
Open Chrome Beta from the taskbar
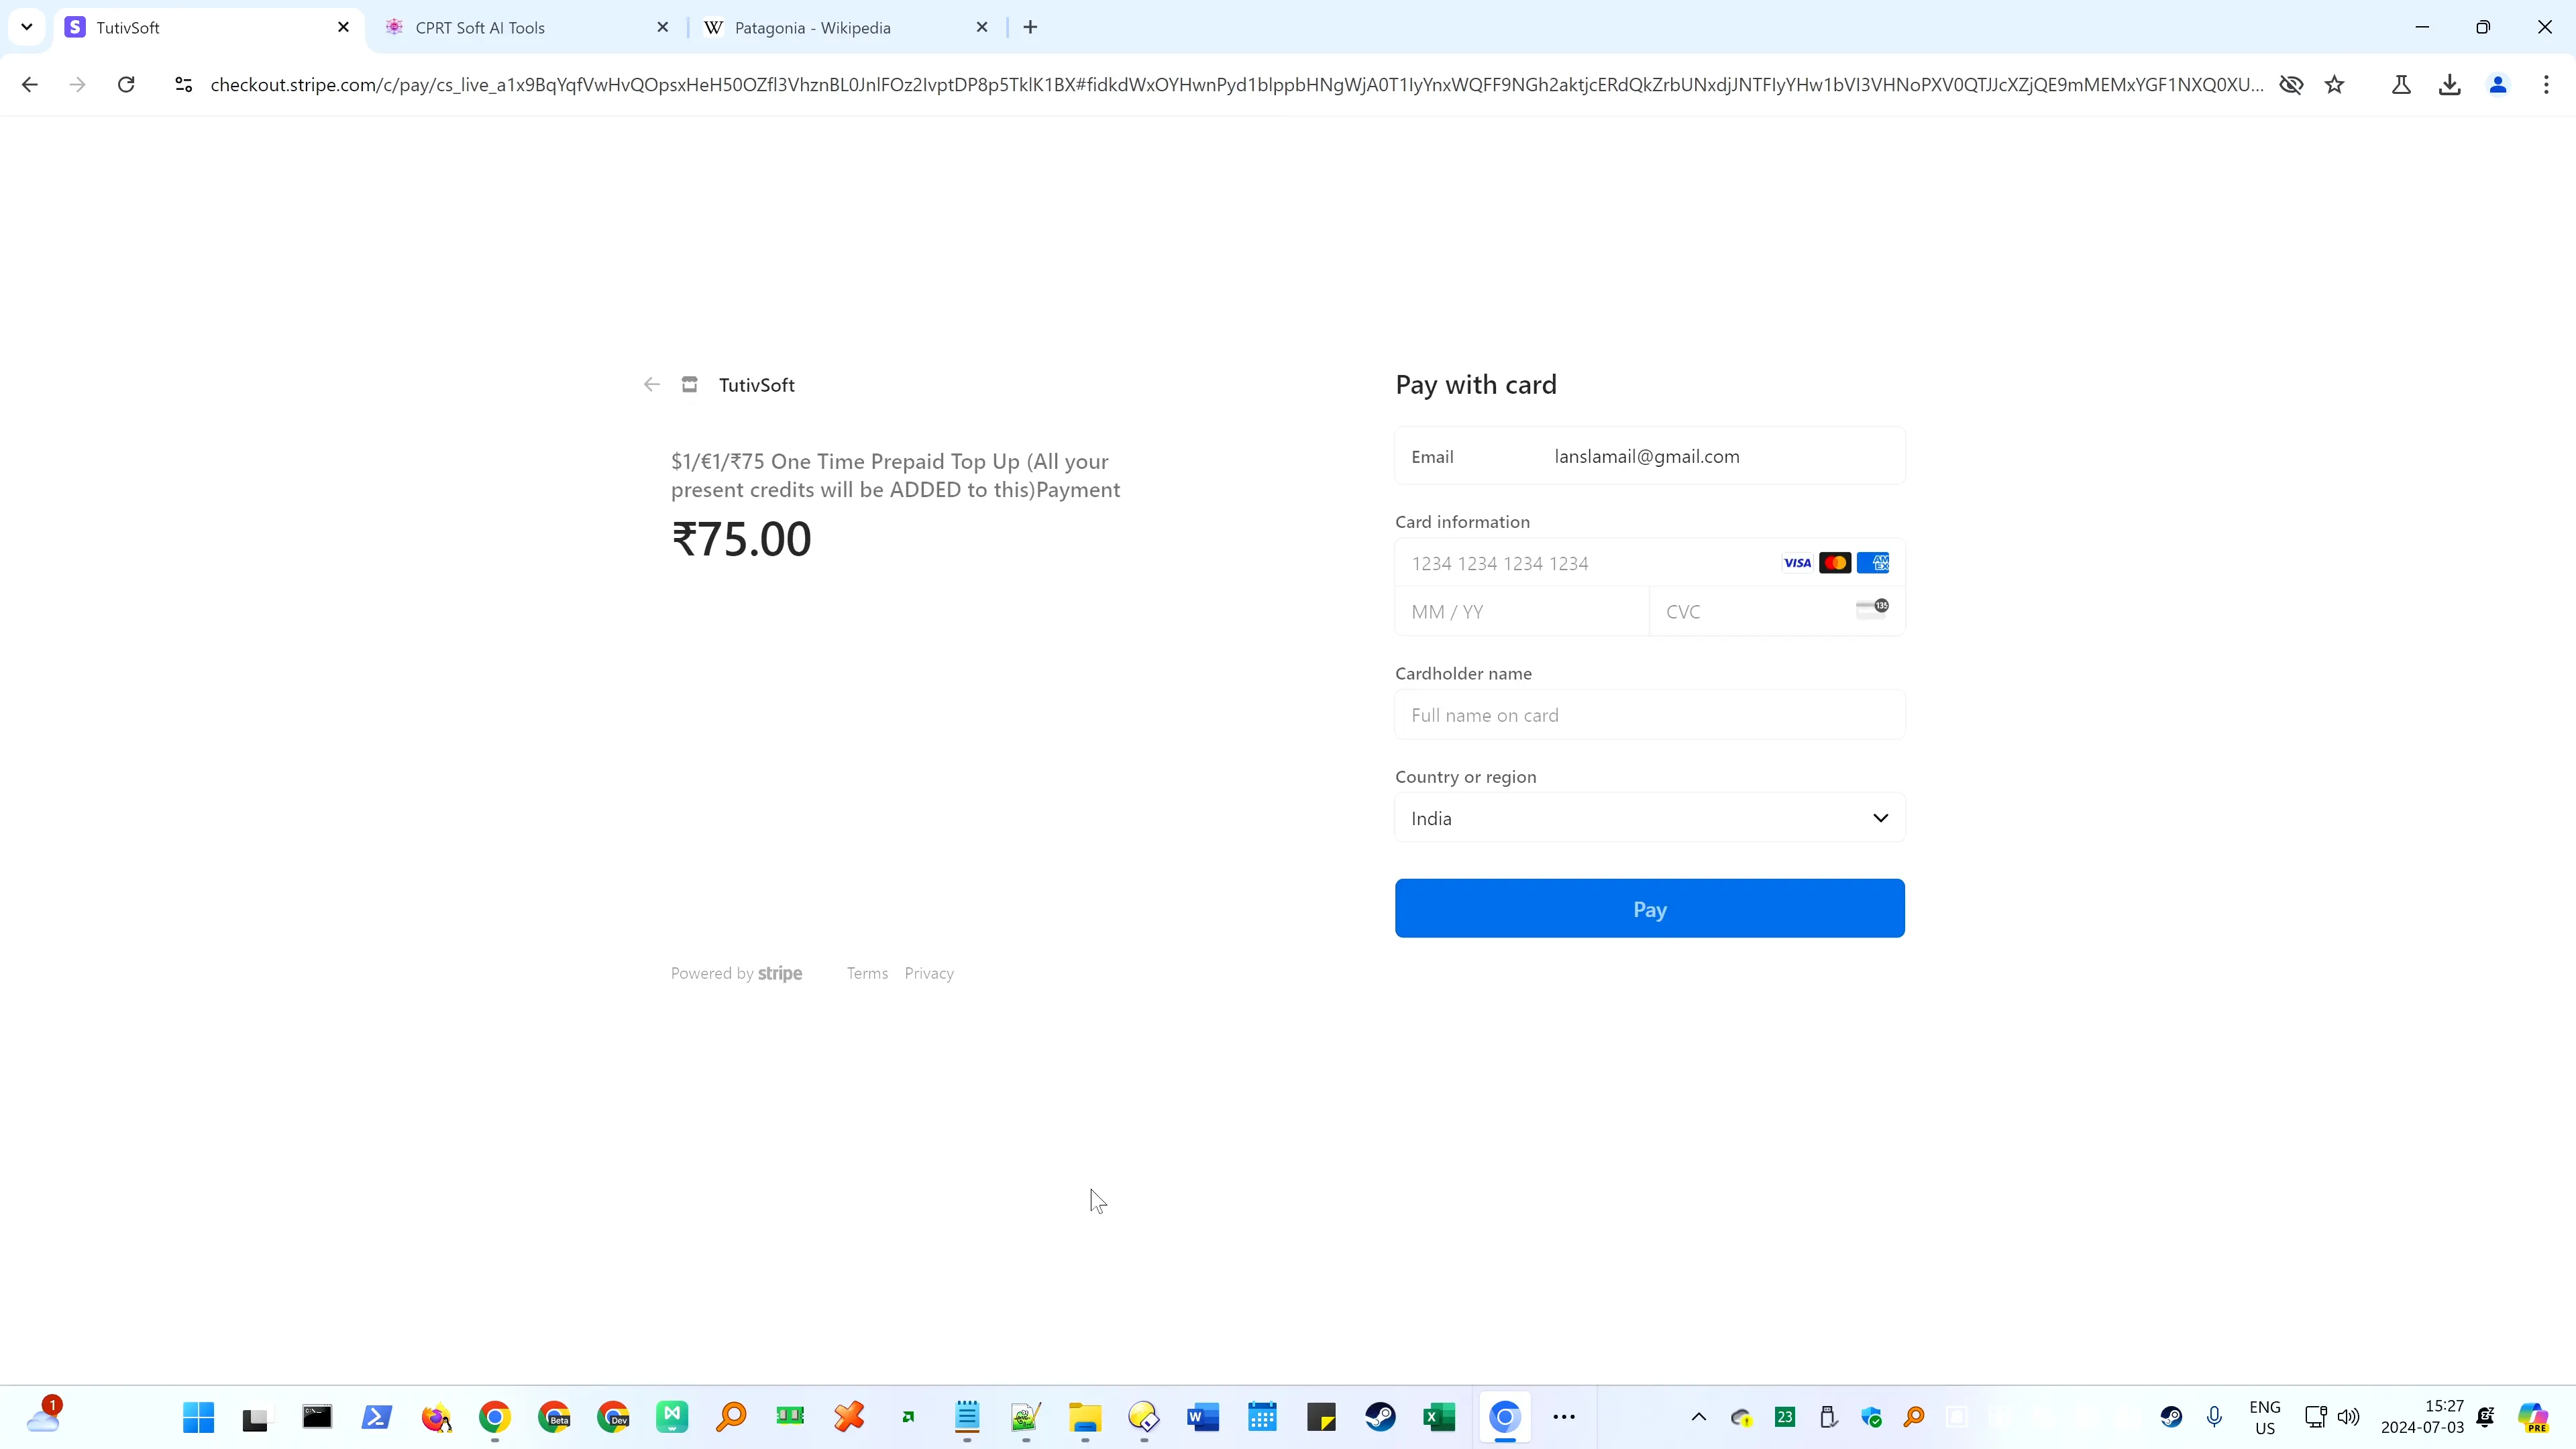click(x=554, y=1417)
